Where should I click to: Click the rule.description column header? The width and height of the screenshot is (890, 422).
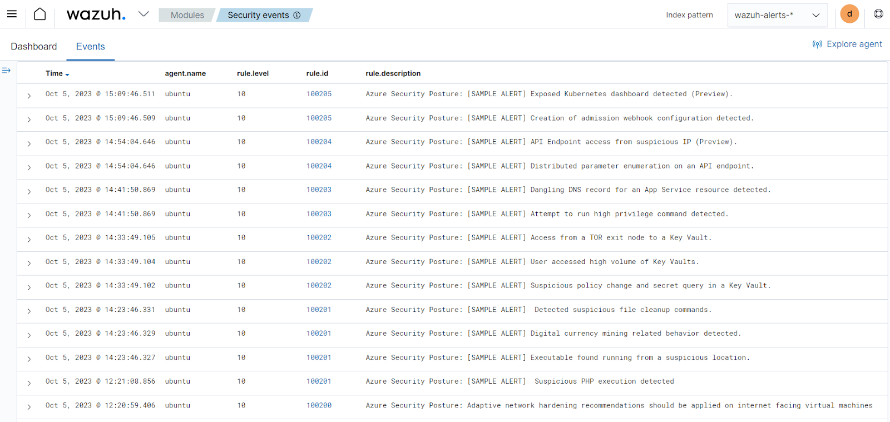tap(393, 73)
